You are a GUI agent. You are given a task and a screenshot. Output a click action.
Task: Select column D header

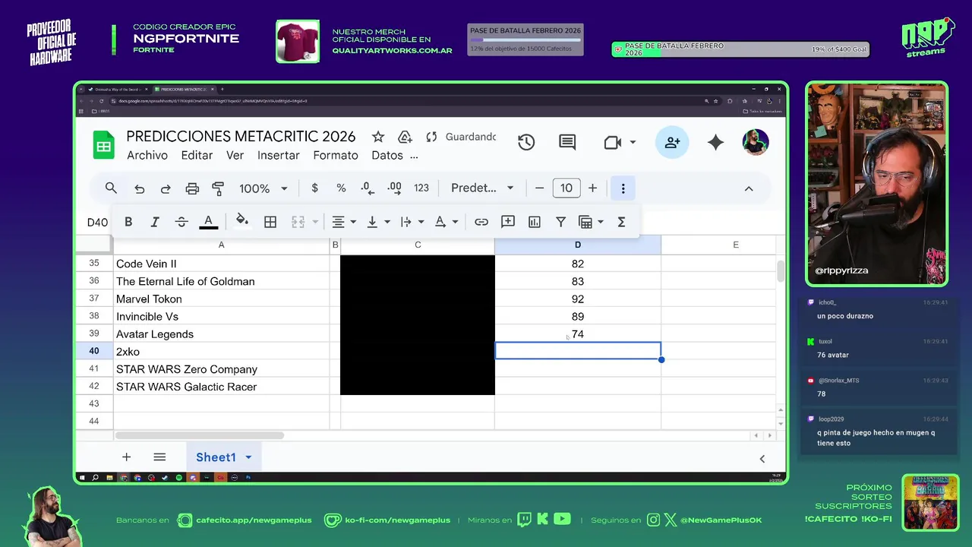pyautogui.click(x=578, y=245)
